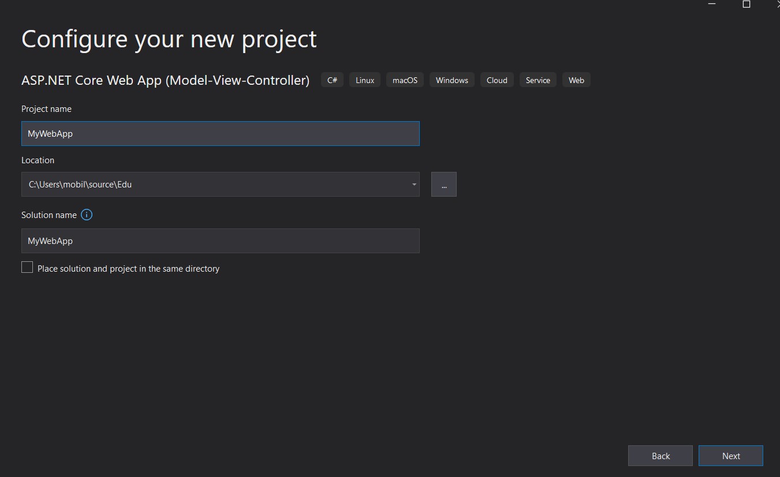This screenshot has height=477, width=780.
Task: Click the macOS tag
Action: [x=405, y=80]
